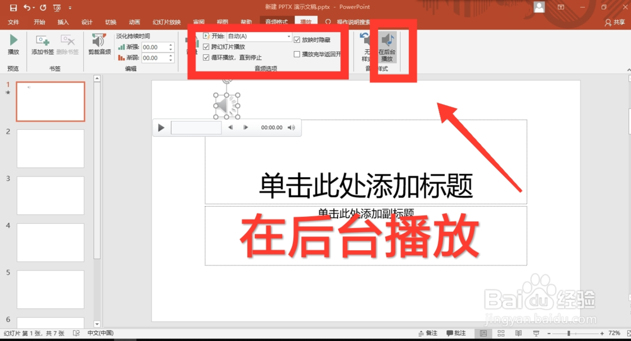Click the zoom out minus button
This screenshot has height=341, width=631.
coord(549,333)
